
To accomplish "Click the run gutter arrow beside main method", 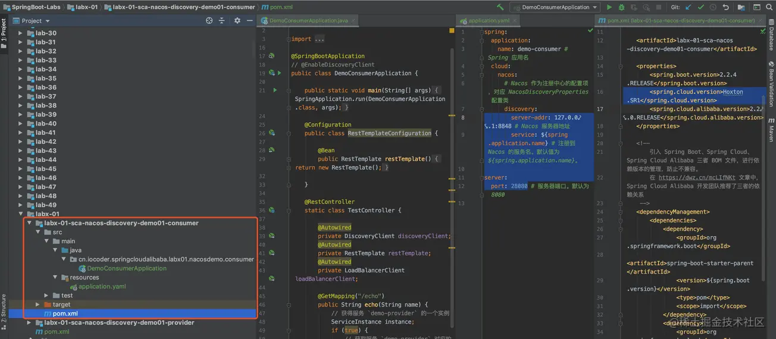I will (274, 90).
